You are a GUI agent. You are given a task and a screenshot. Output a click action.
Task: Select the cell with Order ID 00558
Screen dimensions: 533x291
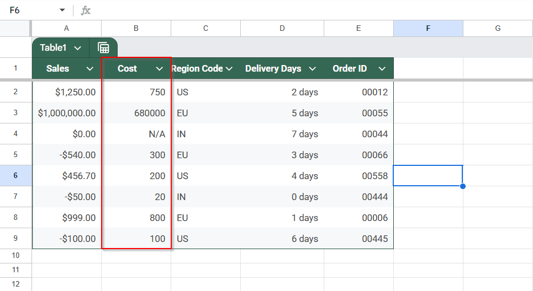(358, 176)
